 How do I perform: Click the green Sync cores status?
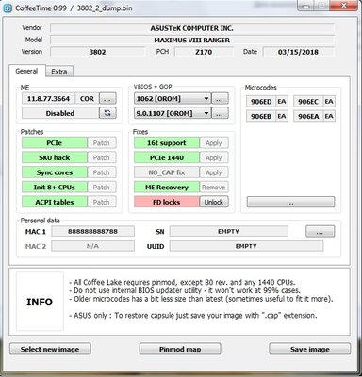pyautogui.click(x=55, y=172)
